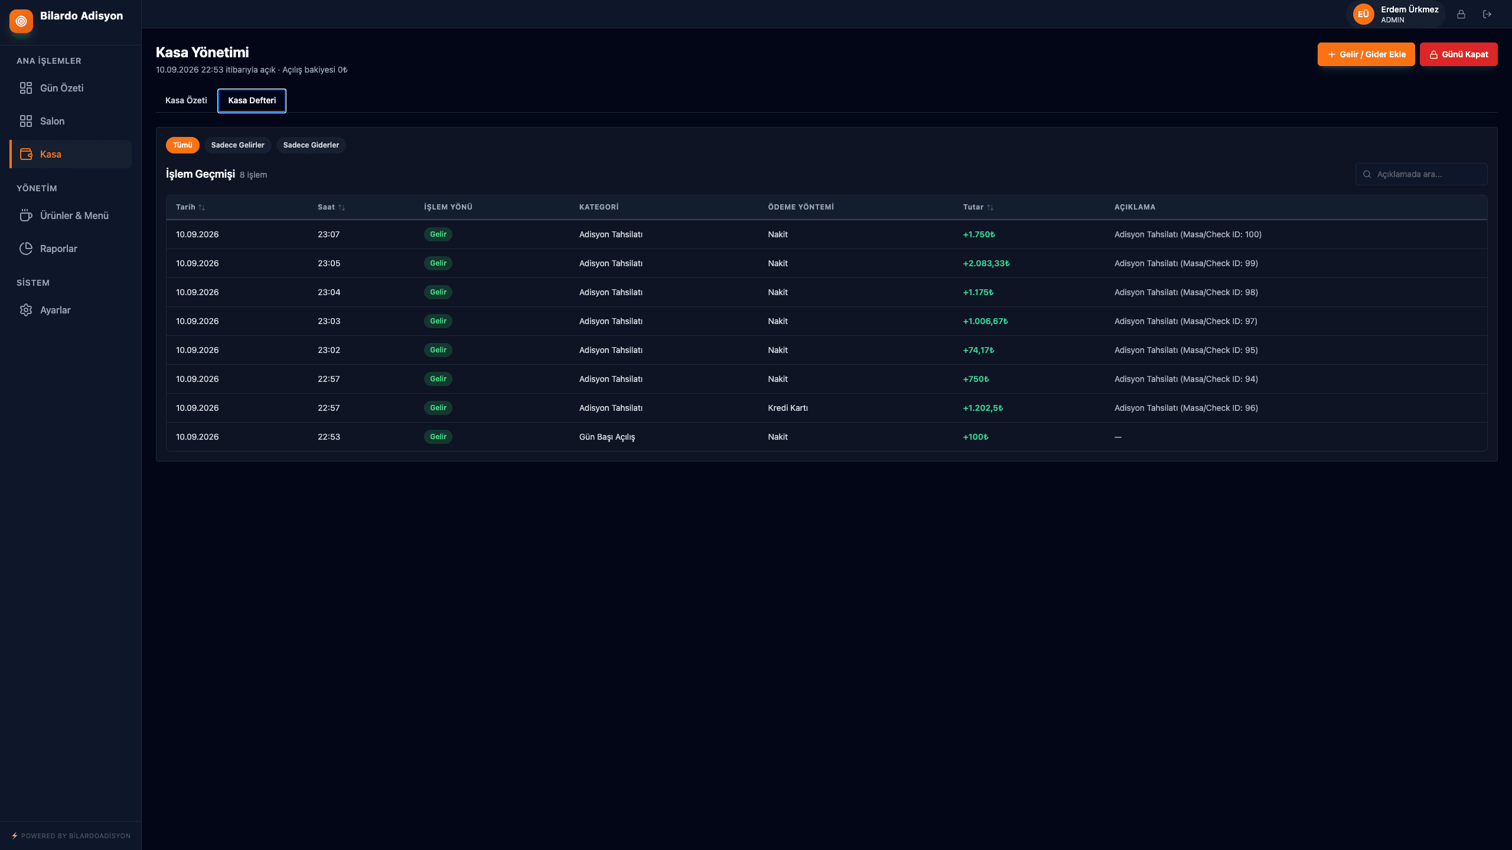Screen dimensions: 1512x850
Task: Click the Powered by BilardoAdisyon footer text
Action: (76, 836)
